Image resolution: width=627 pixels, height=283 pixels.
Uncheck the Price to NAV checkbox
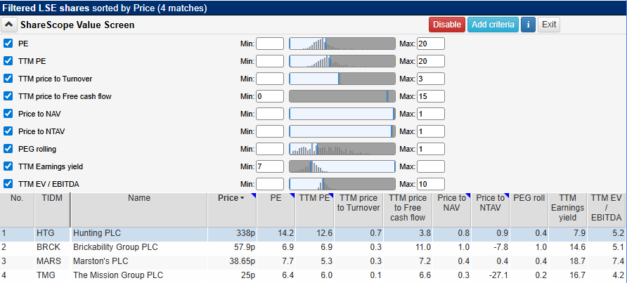point(8,114)
